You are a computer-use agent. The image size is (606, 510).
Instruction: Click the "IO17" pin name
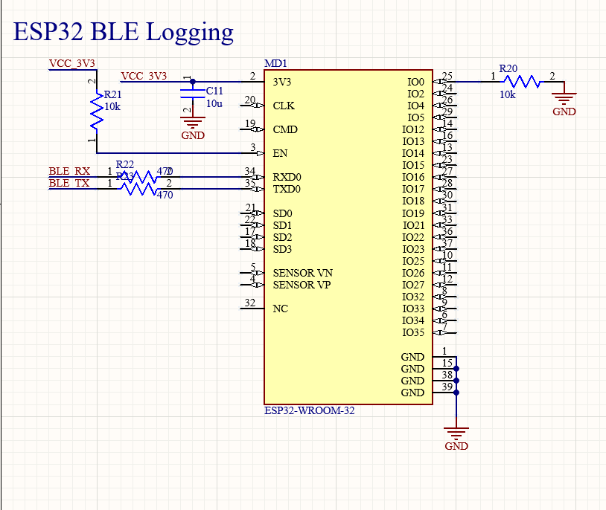(x=413, y=189)
